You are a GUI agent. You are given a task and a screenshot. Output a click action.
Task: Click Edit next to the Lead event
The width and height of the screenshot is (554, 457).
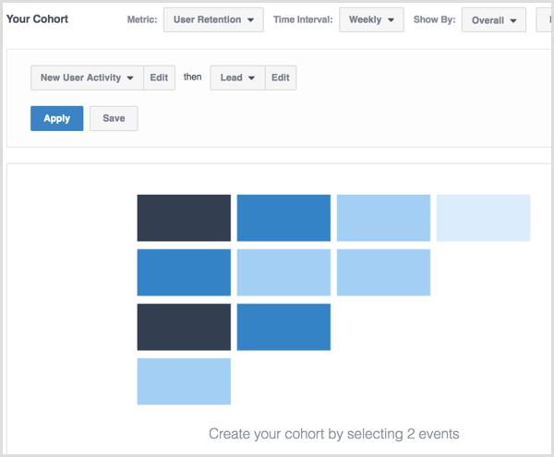coord(281,78)
